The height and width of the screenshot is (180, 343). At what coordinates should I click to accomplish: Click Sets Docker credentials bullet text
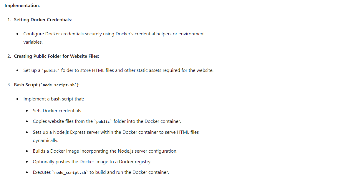(57, 110)
